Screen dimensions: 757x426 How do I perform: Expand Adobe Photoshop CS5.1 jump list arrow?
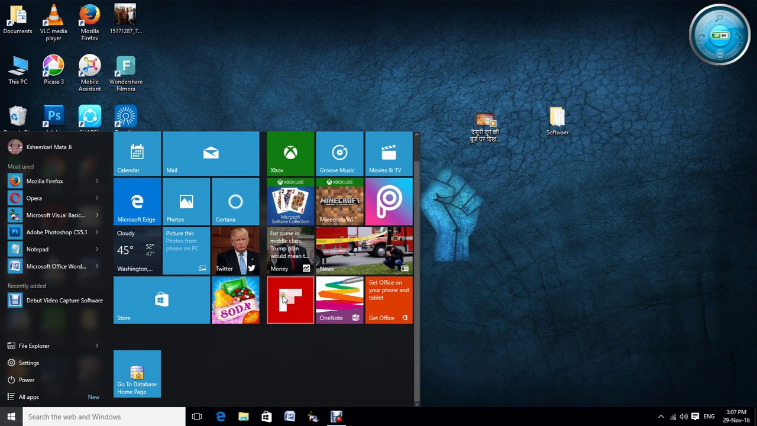click(x=97, y=232)
